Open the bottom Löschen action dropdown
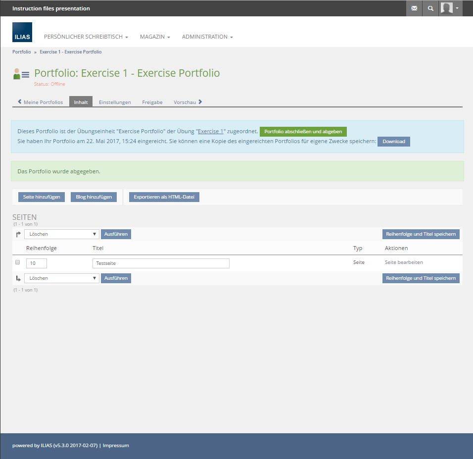The height and width of the screenshot is (459, 473). click(62, 278)
